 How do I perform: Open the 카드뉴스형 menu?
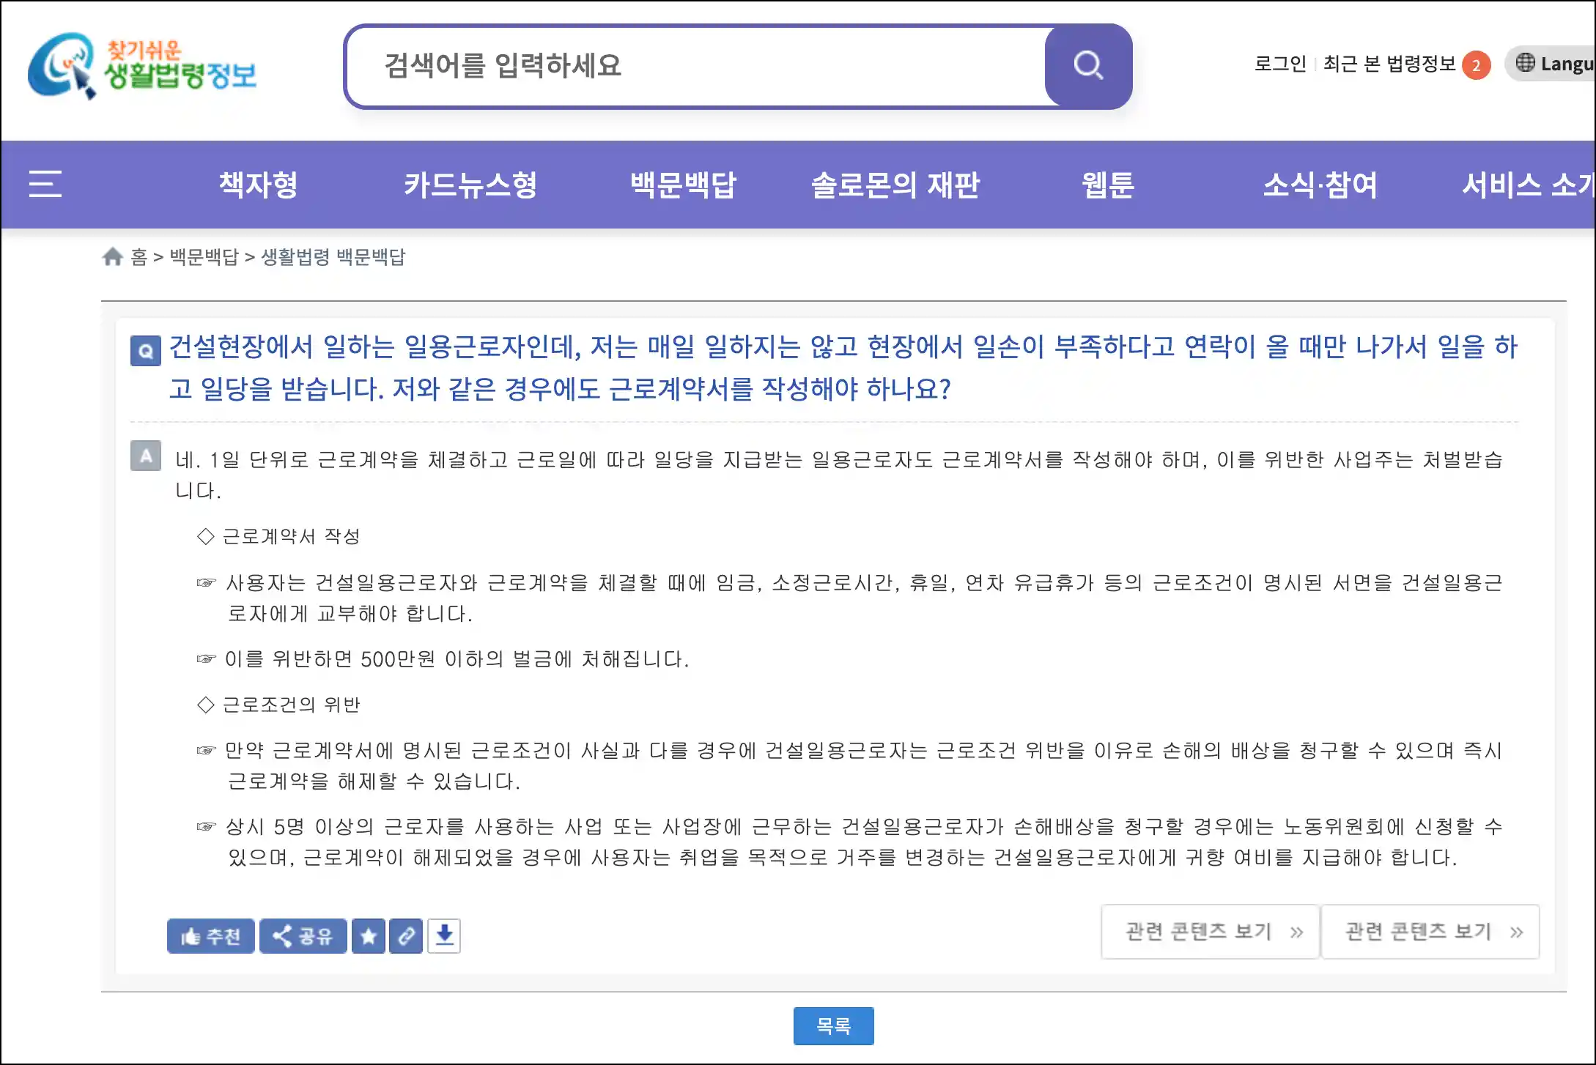pyautogui.click(x=470, y=185)
